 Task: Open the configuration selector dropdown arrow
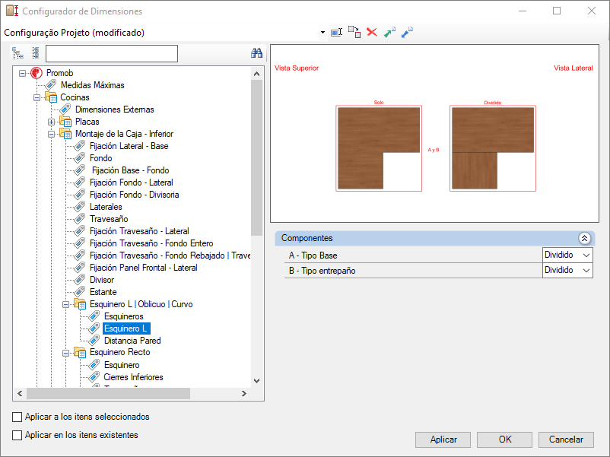322,32
